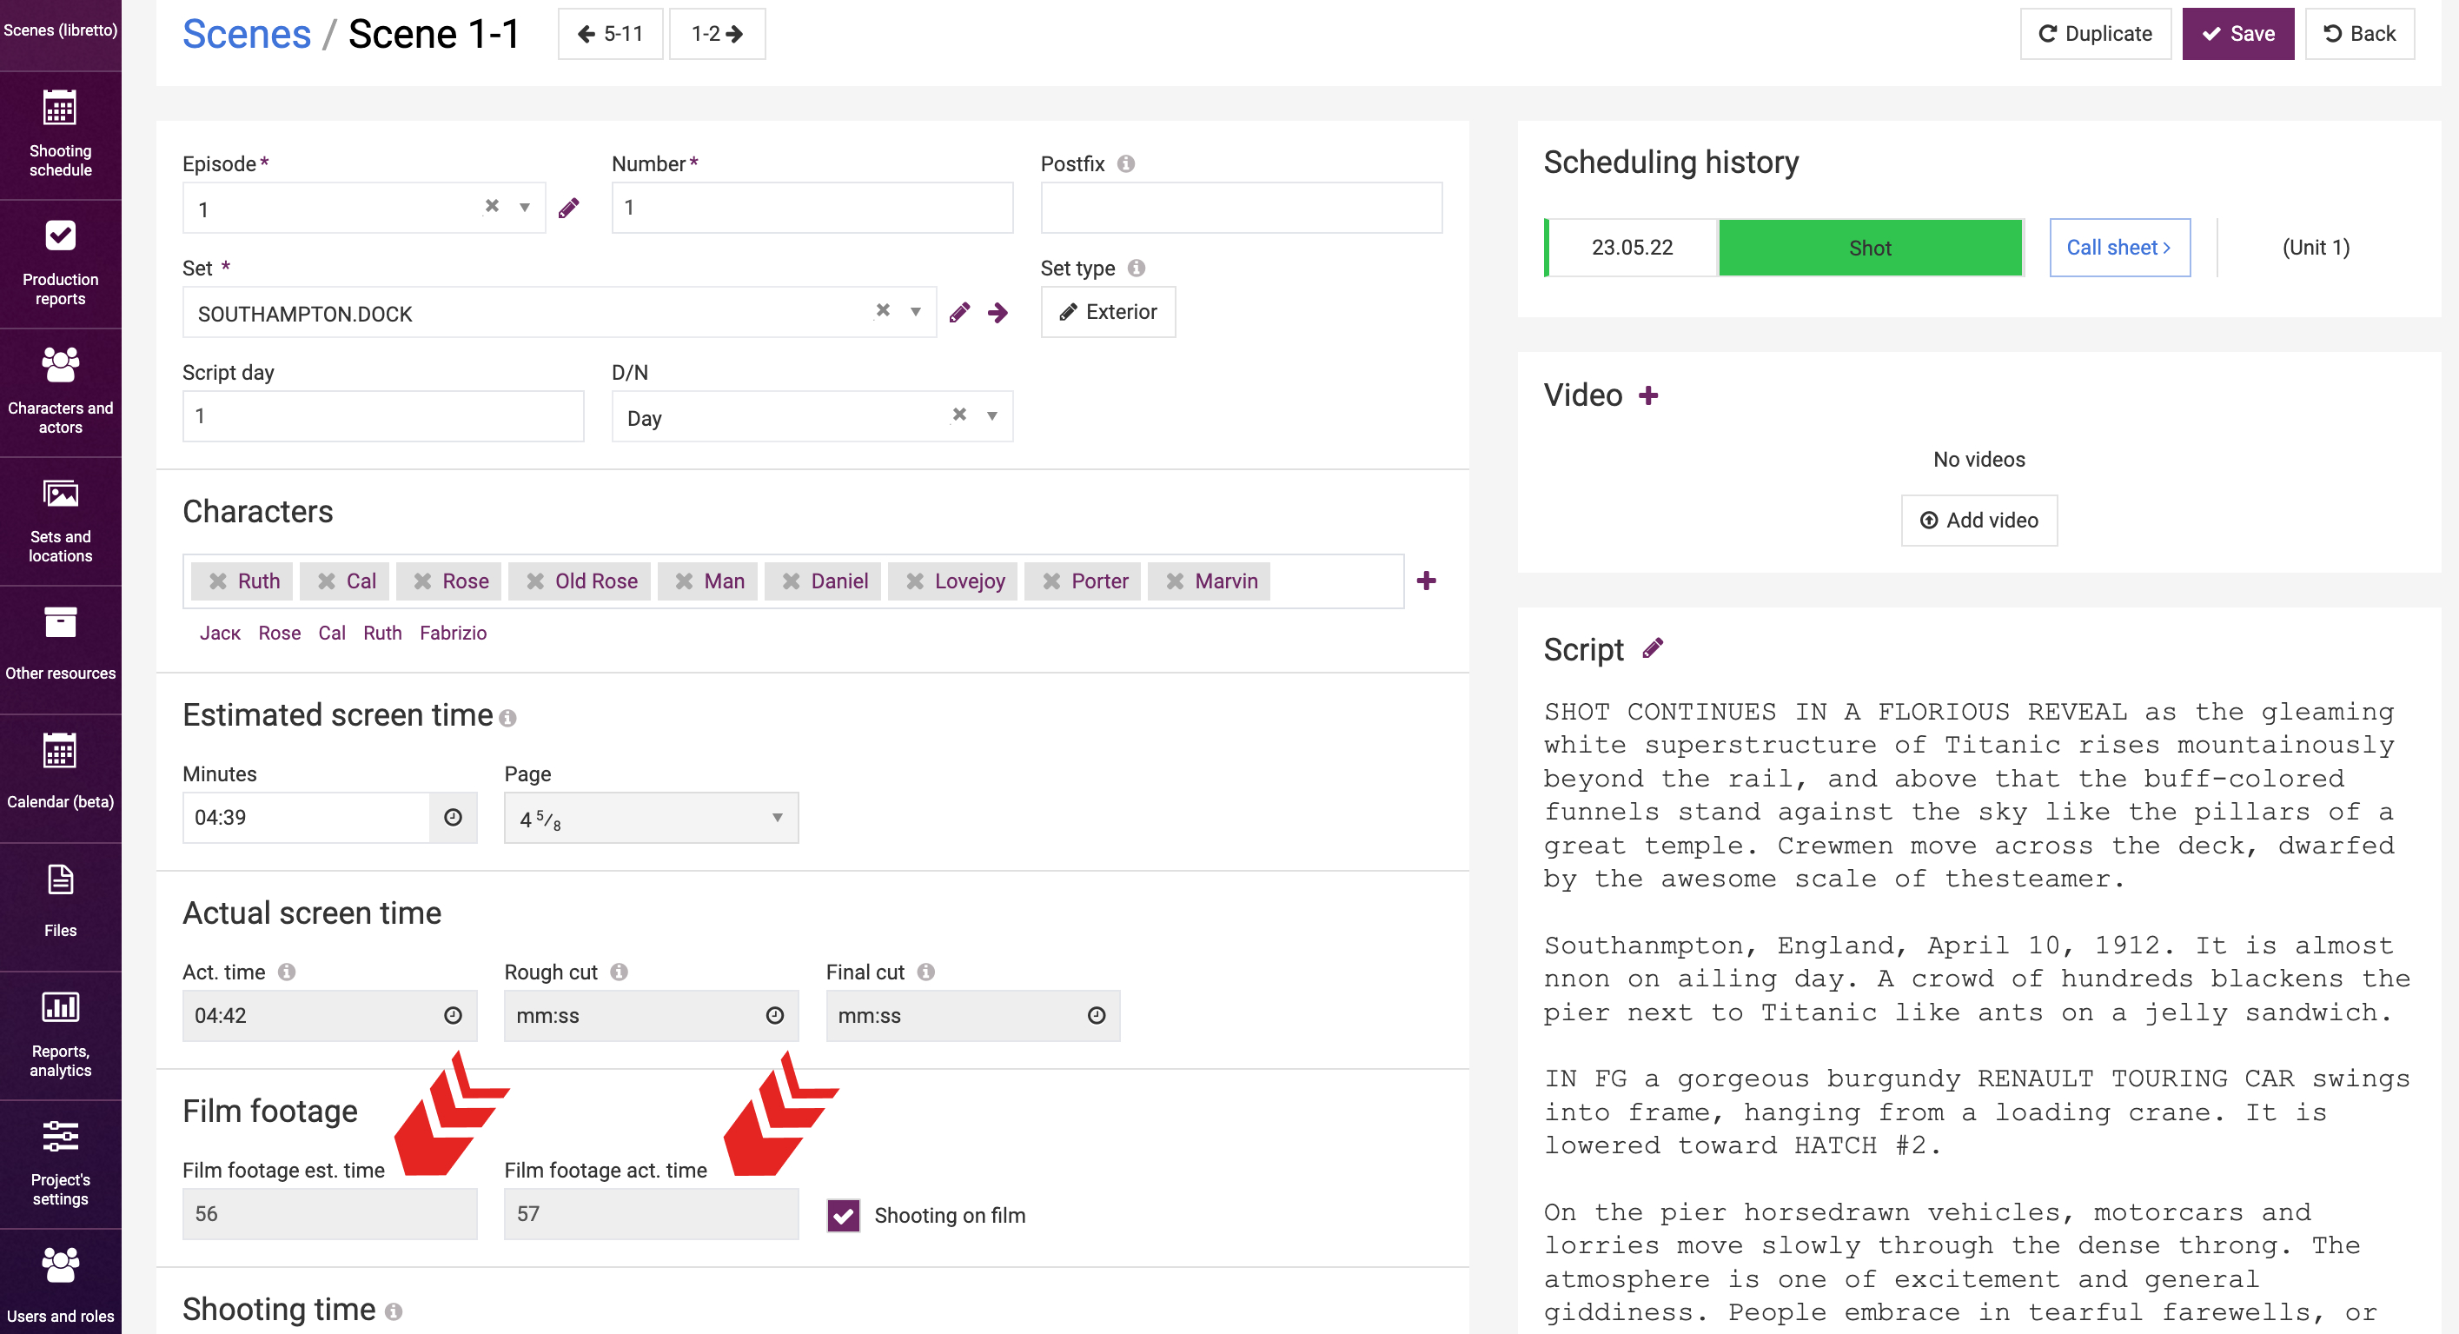Screen dimensions: 2459x1334
Task: Click the Add video button
Action: [x=1978, y=520]
